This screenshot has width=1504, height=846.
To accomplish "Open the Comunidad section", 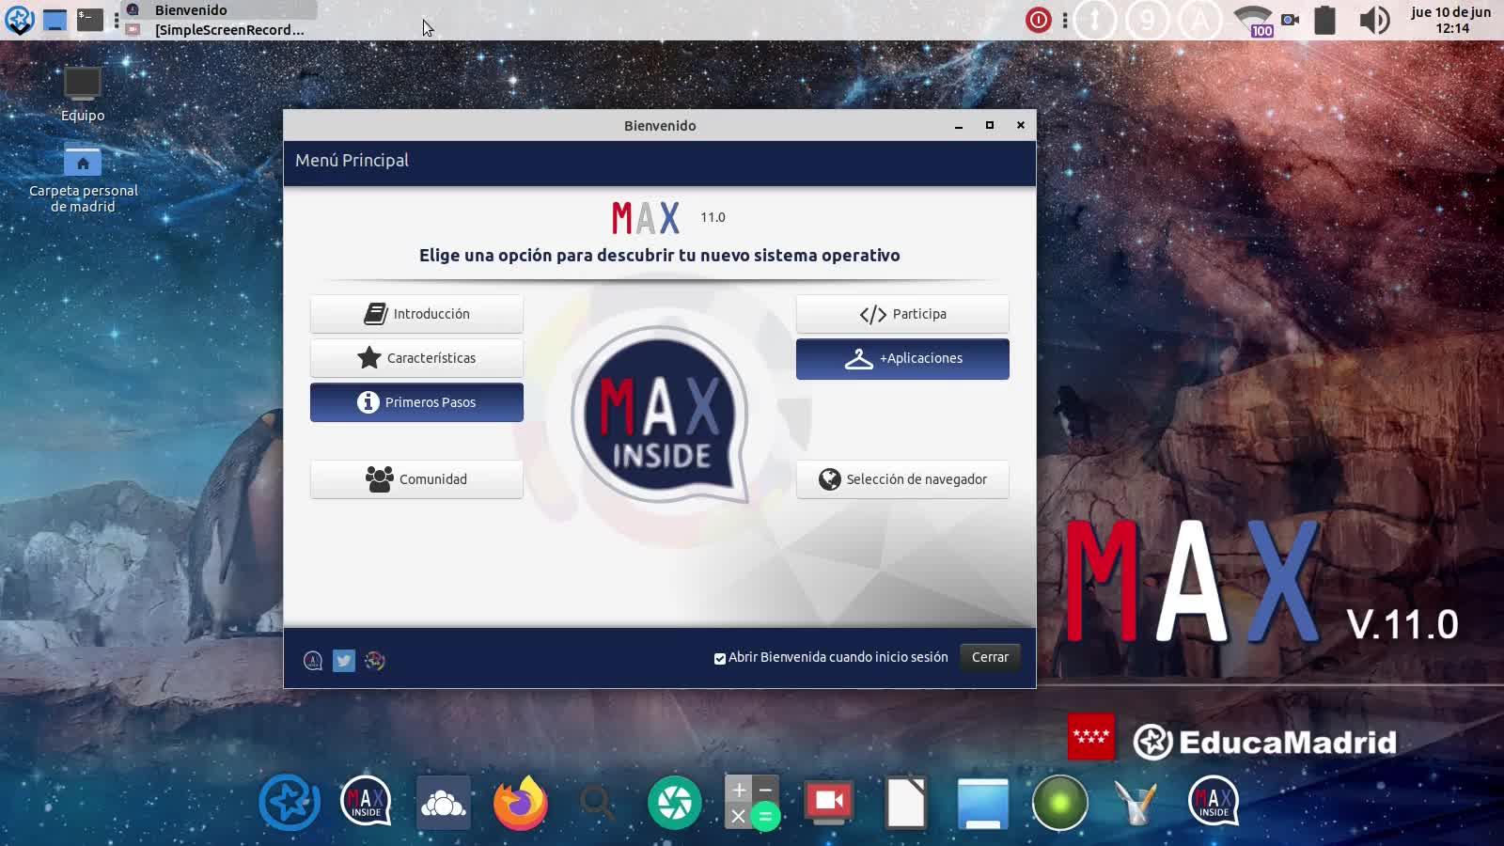I will click(x=416, y=479).
